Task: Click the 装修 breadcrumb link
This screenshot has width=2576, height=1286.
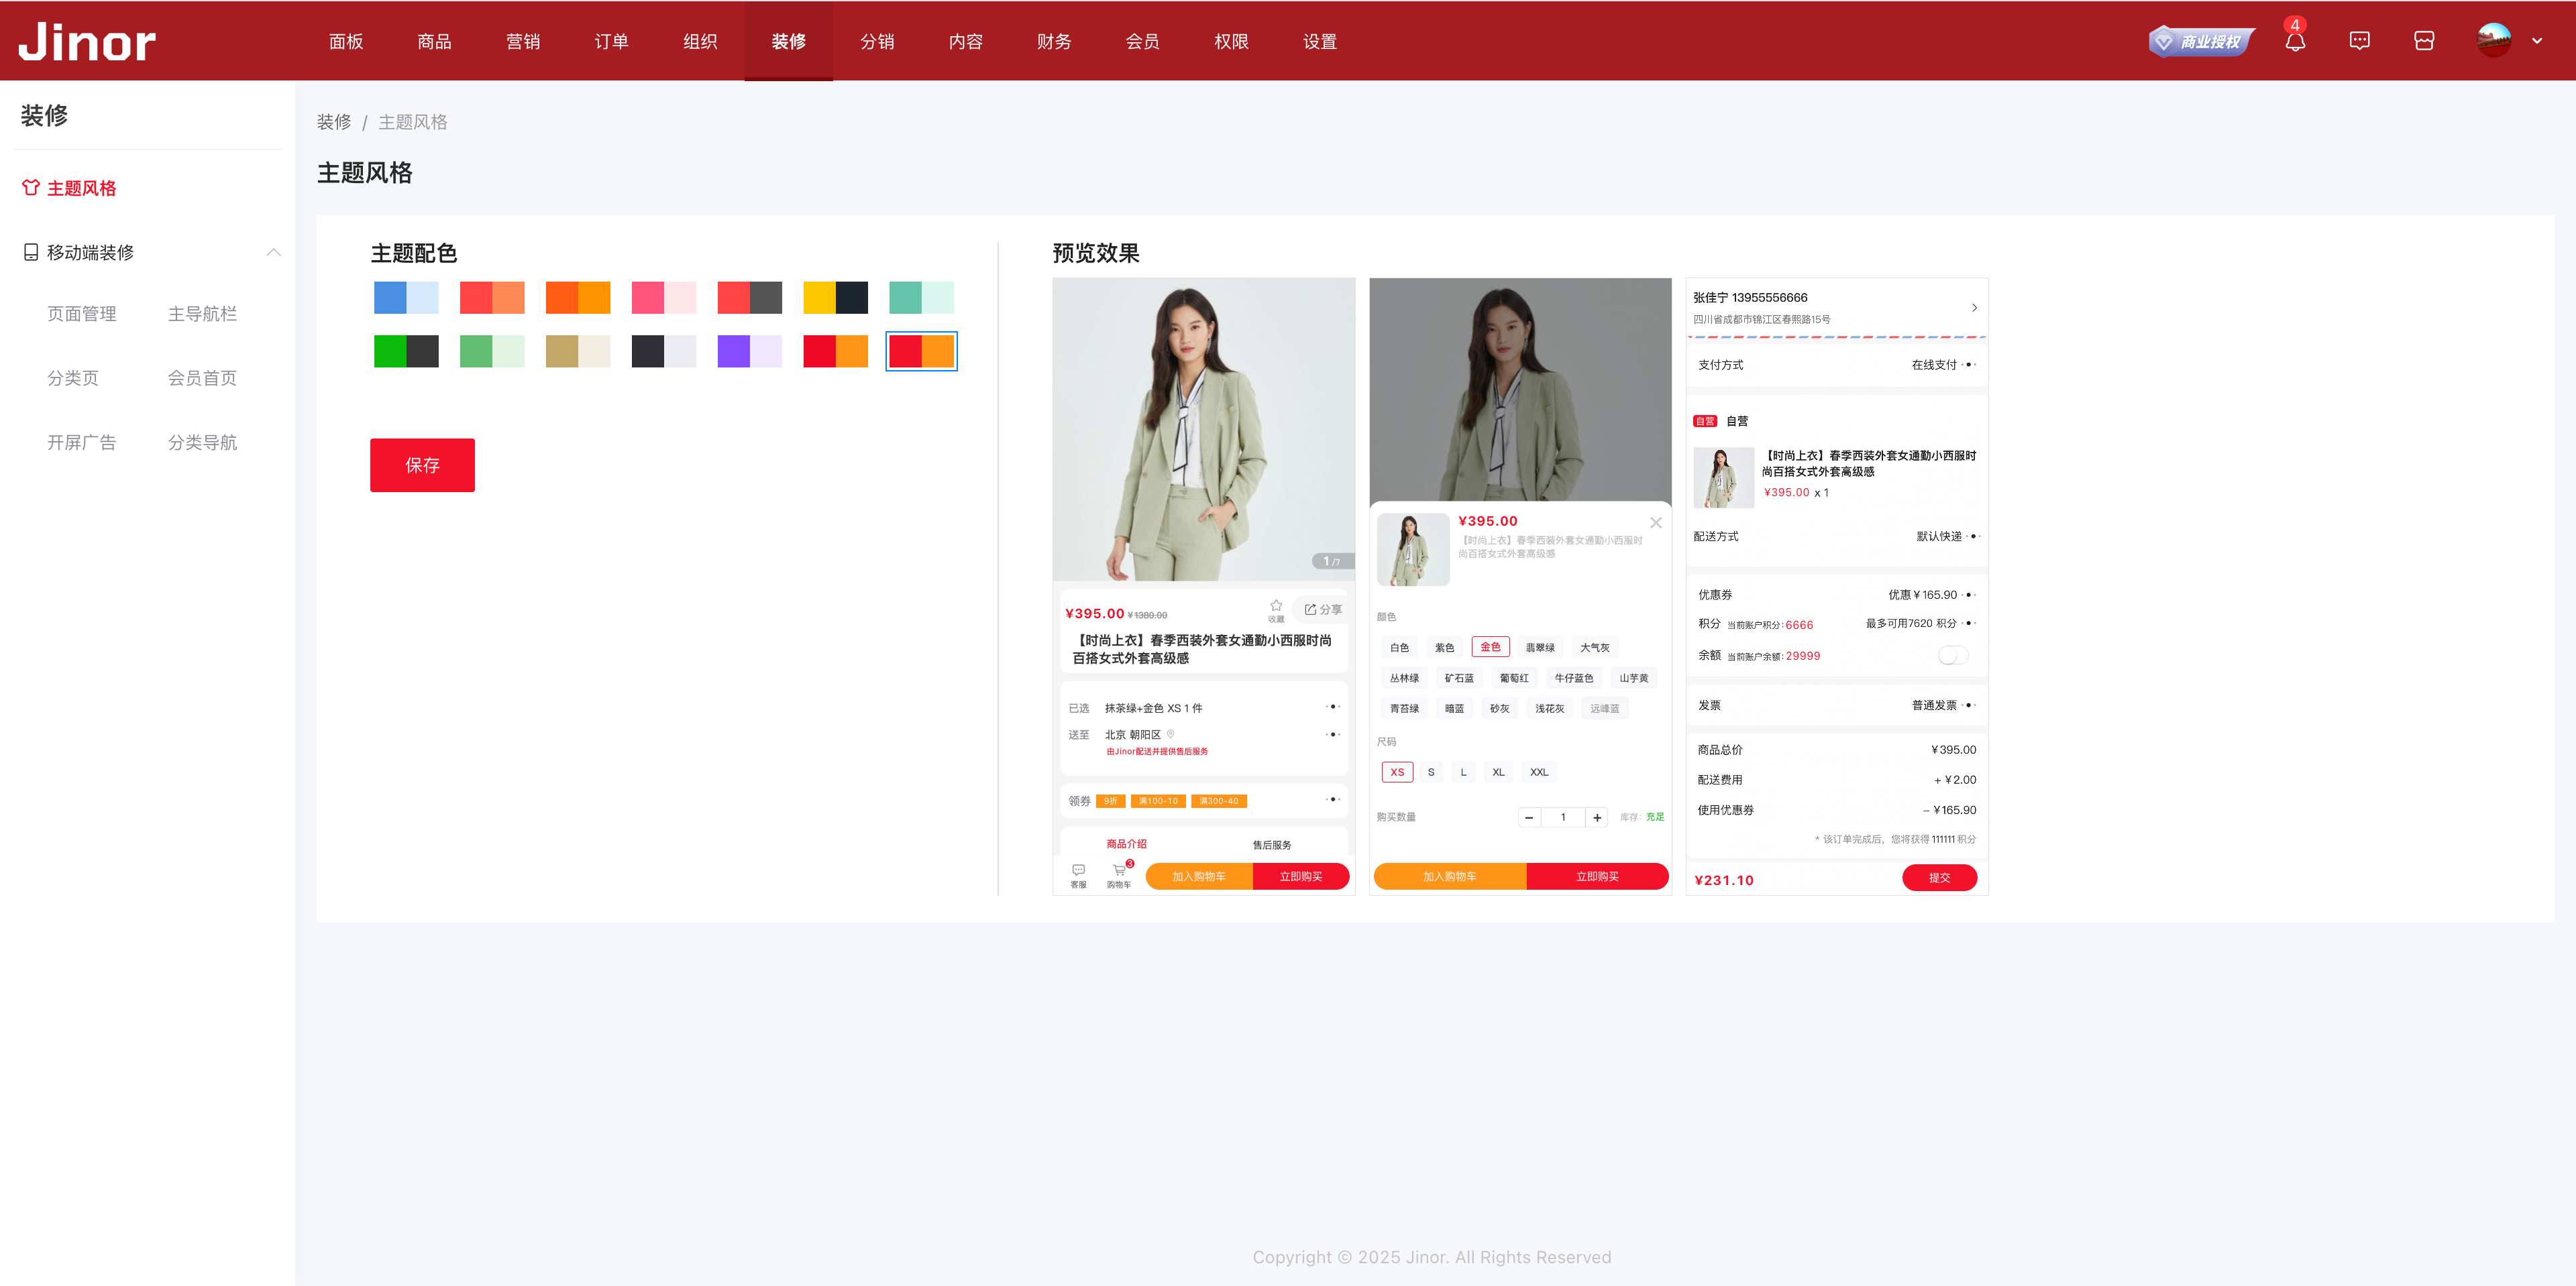Action: 334,122
